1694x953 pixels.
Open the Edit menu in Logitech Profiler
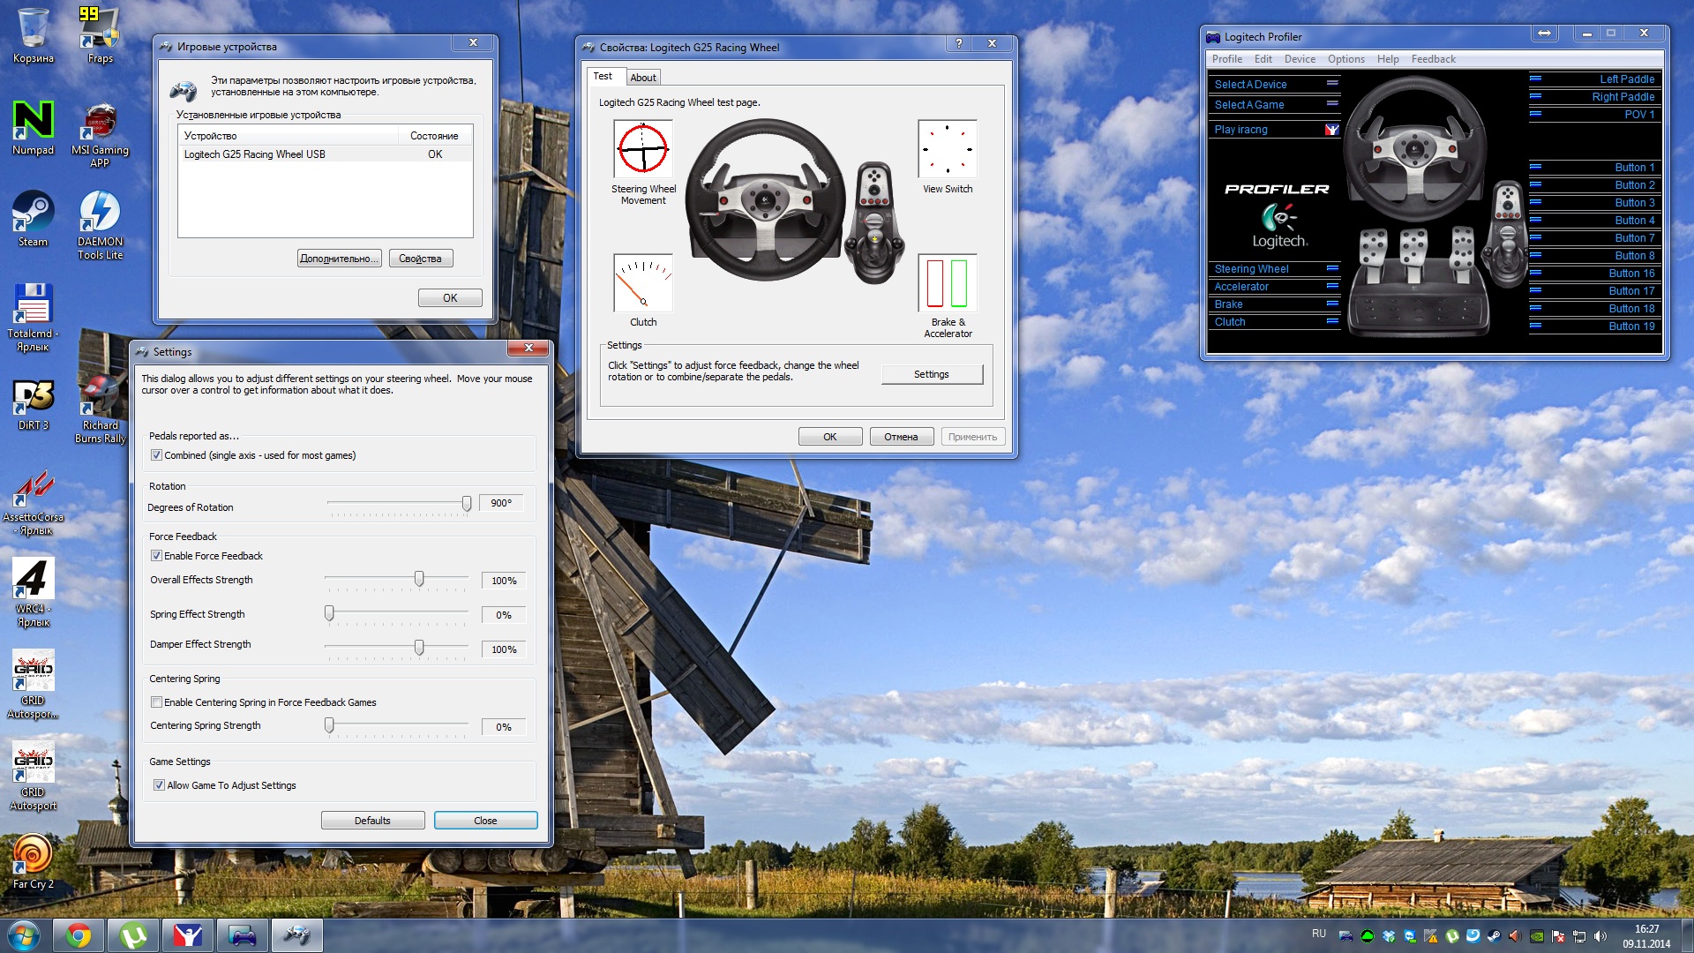pos(1263,59)
